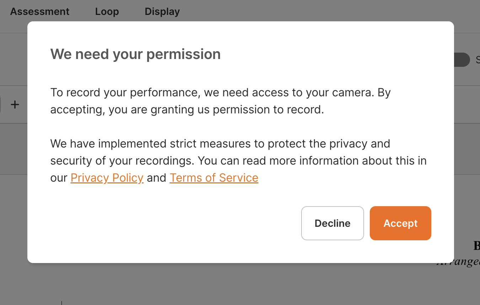
Task: Click the partially hidden field left of plus
Action: [x=1, y=105]
